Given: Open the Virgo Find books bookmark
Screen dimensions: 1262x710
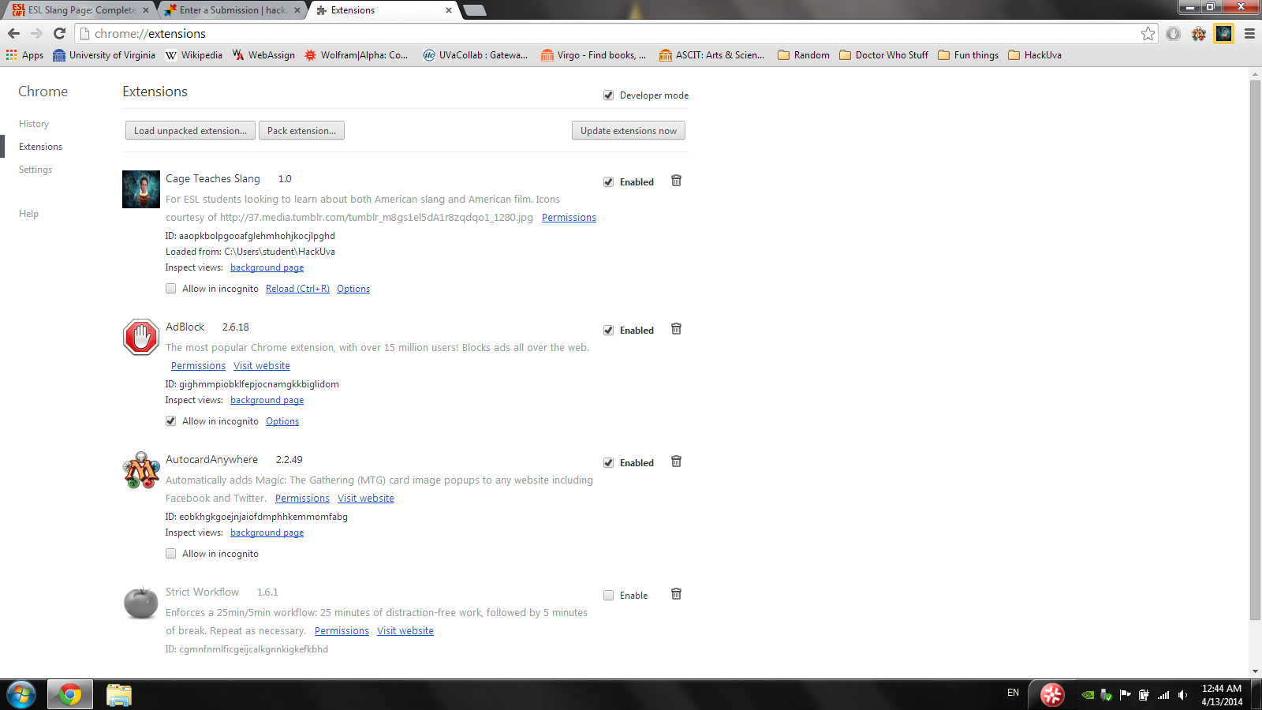Looking at the screenshot, I should click(594, 55).
